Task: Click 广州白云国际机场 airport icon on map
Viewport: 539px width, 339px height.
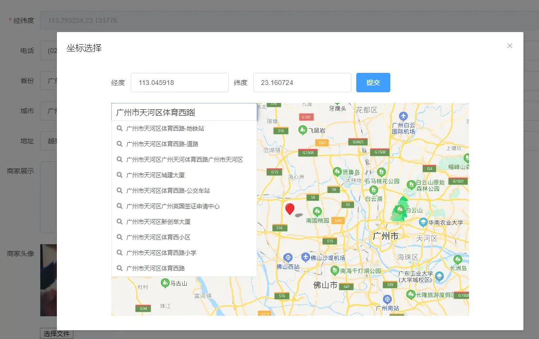Action: point(403,116)
